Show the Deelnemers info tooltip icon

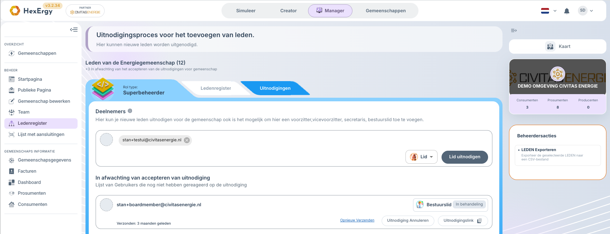[130, 111]
